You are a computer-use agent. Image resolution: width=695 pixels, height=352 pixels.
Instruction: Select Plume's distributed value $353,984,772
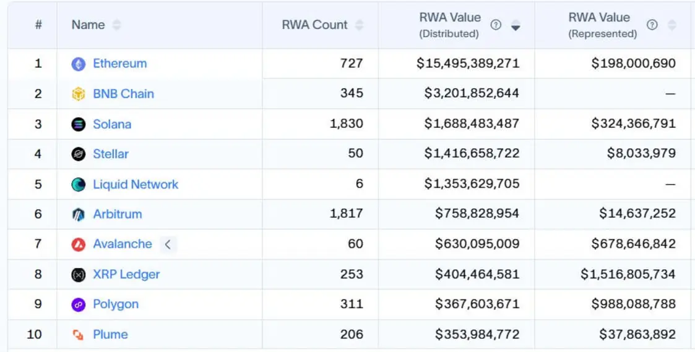click(x=477, y=334)
